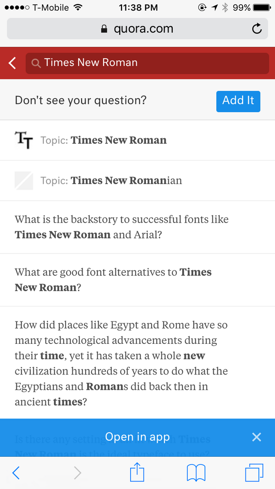Click the magnifying glass in the search bar

(36, 63)
